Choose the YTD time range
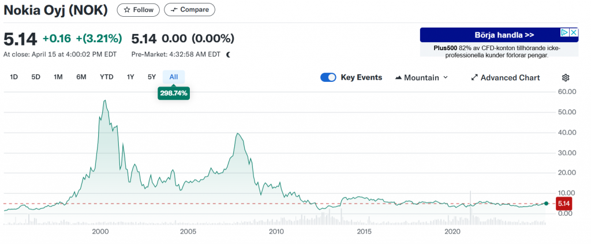Image resolution: width=591 pixels, height=244 pixels. 106,77
